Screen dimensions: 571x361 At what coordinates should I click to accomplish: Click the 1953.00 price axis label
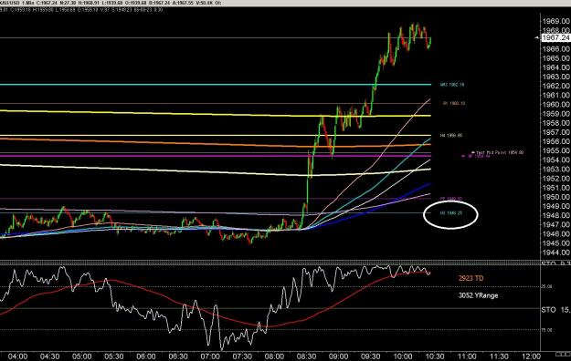coord(556,169)
